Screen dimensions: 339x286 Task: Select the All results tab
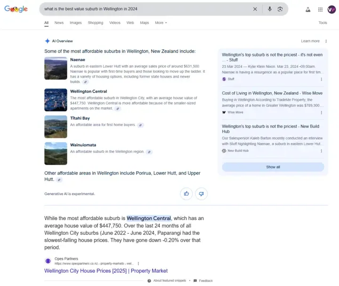(46, 23)
